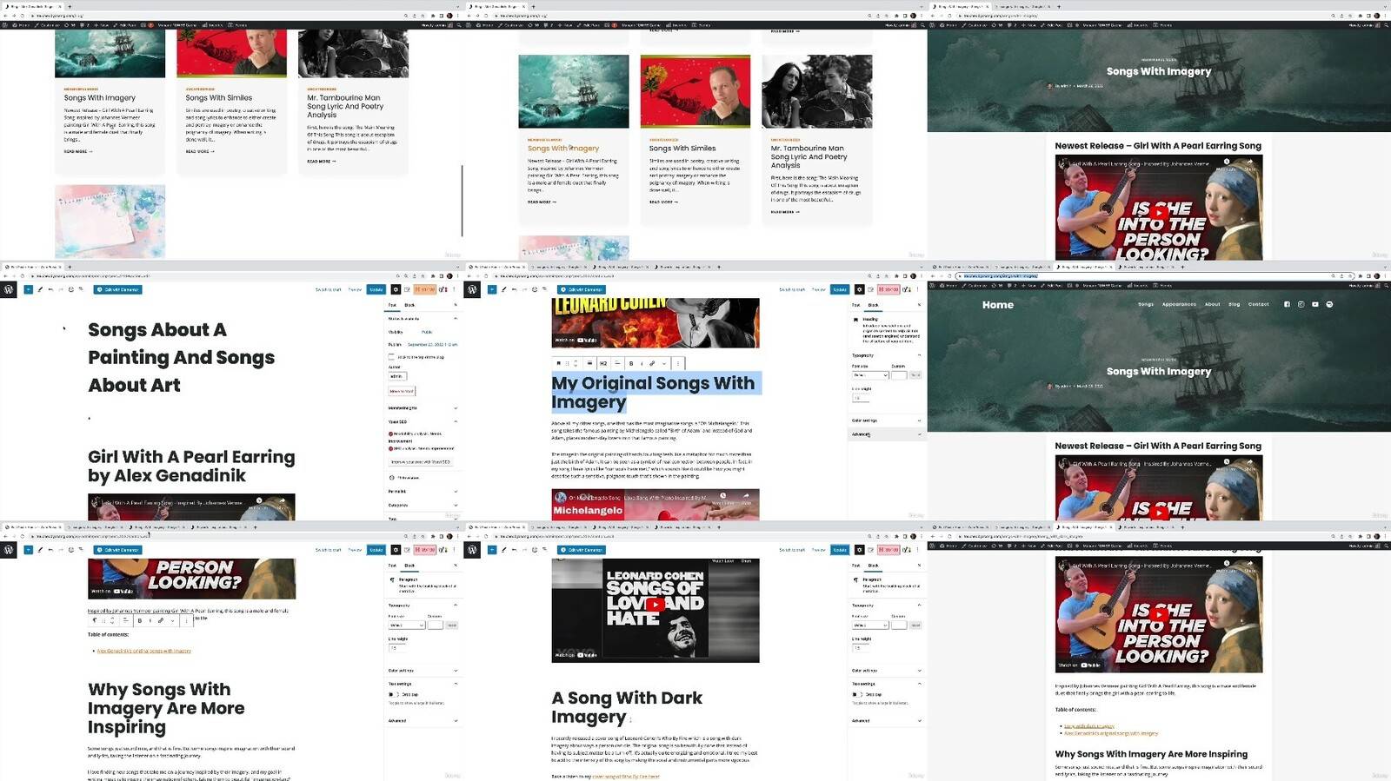
Task: Open the three-dot Options menu in Songs About A Painting editor
Action: point(455,289)
